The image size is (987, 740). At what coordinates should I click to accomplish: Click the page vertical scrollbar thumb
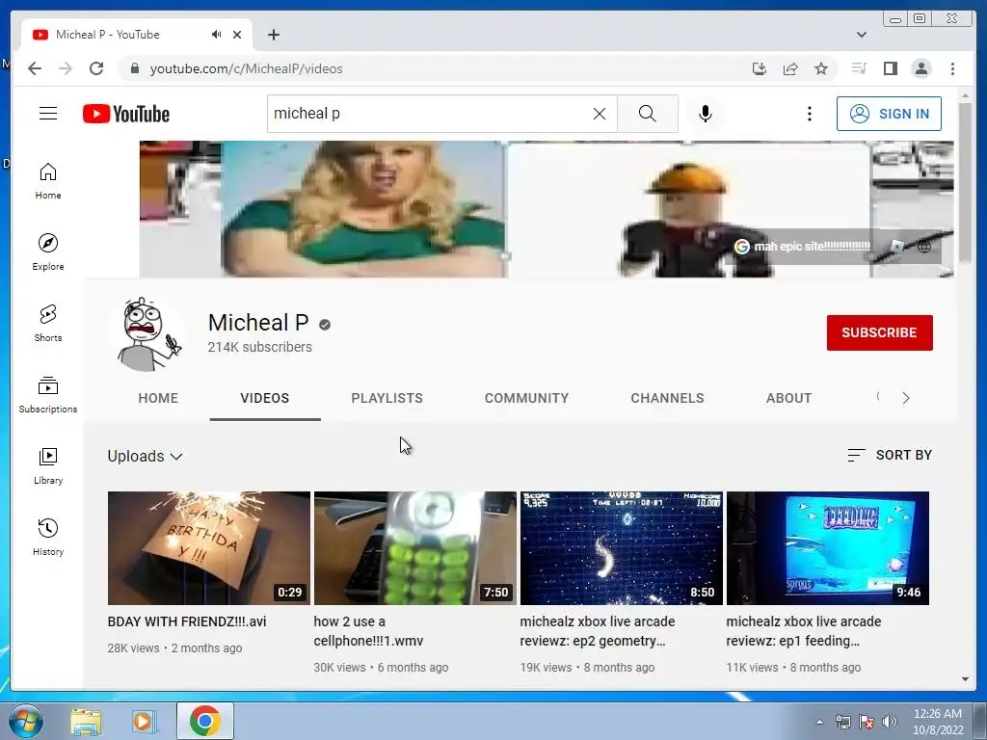point(966,181)
